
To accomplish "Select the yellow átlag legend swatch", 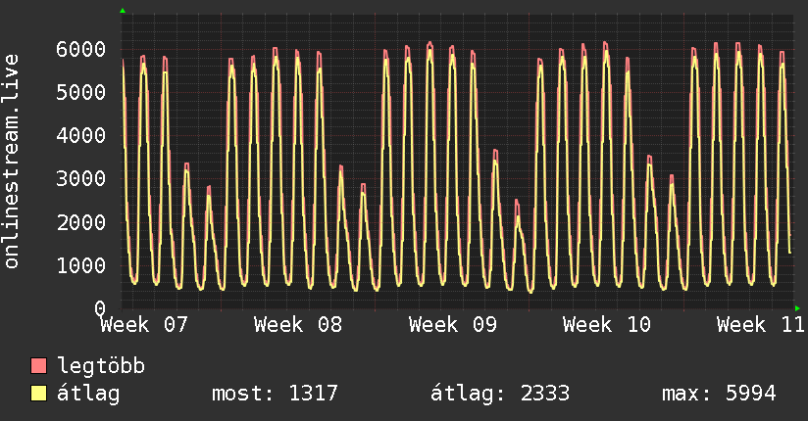I will click(39, 394).
